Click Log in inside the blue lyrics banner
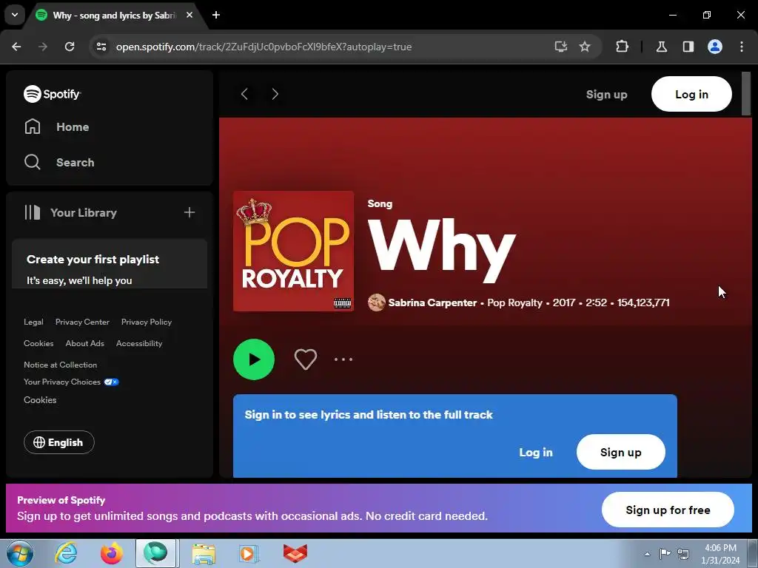 [536, 453]
